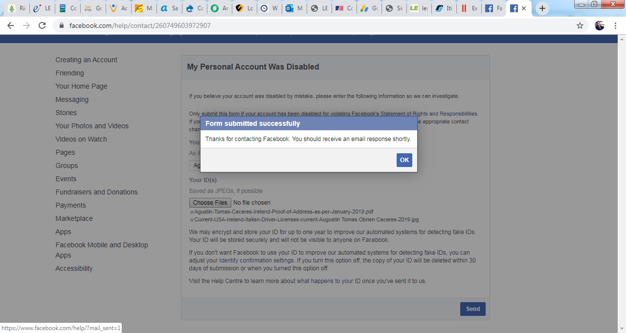The width and height of the screenshot is (626, 333).
Task: Click the 'Your ID(s)' label
Action: pyautogui.click(x=203, y=180)
